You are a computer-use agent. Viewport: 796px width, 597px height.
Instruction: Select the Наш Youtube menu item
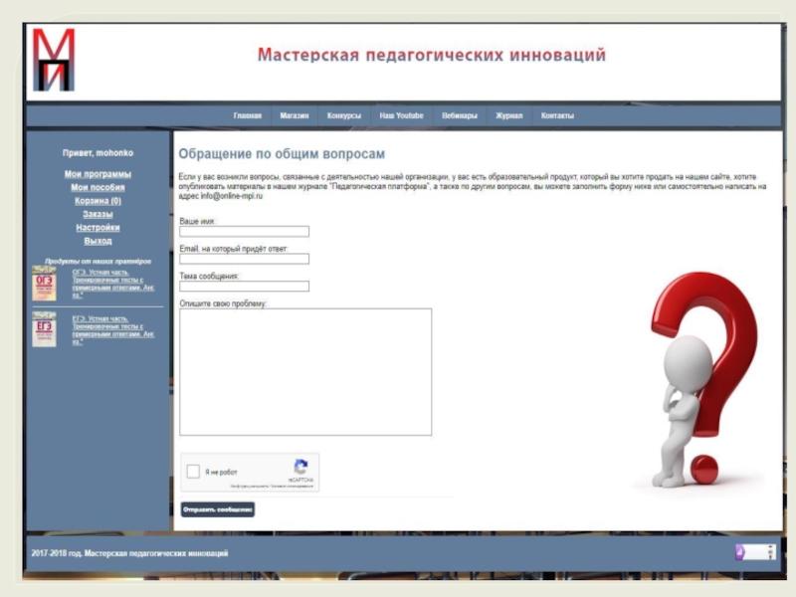[x=401, y=116]
